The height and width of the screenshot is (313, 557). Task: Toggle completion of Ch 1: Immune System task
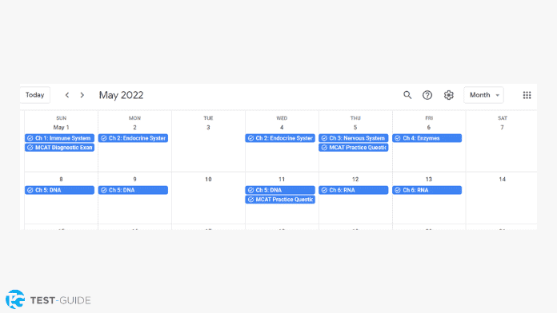pyautogui.click(x=30, y=138)
